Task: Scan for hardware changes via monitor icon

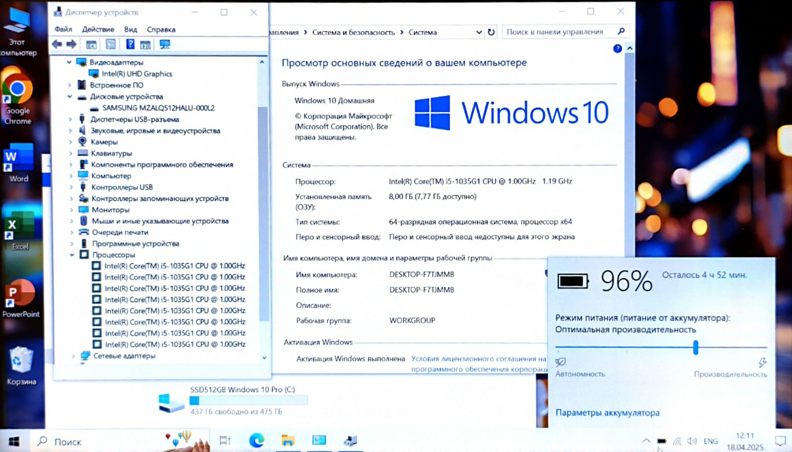Action: click(x=165, y=44)
